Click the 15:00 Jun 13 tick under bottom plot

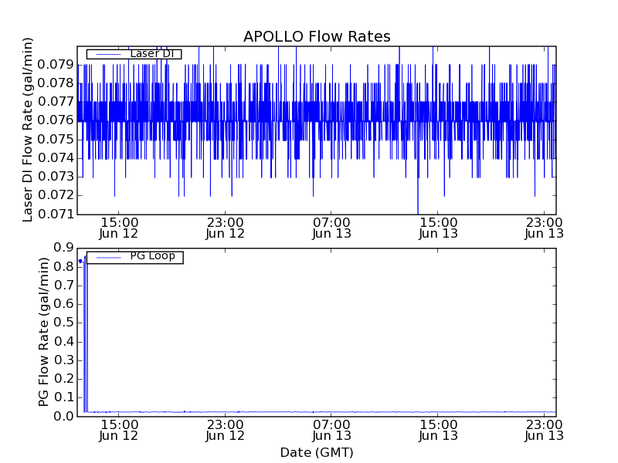click(x=438, y=429)
